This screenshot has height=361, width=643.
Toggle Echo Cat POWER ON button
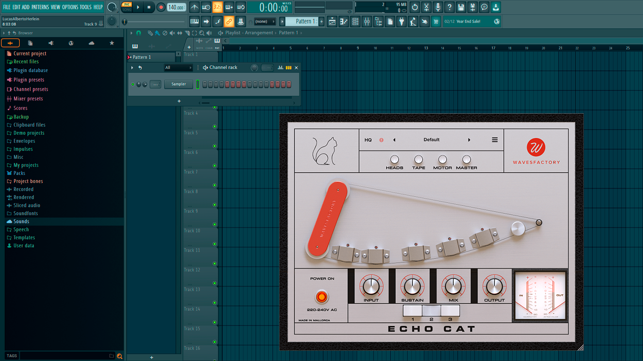(x=322, y=297)
